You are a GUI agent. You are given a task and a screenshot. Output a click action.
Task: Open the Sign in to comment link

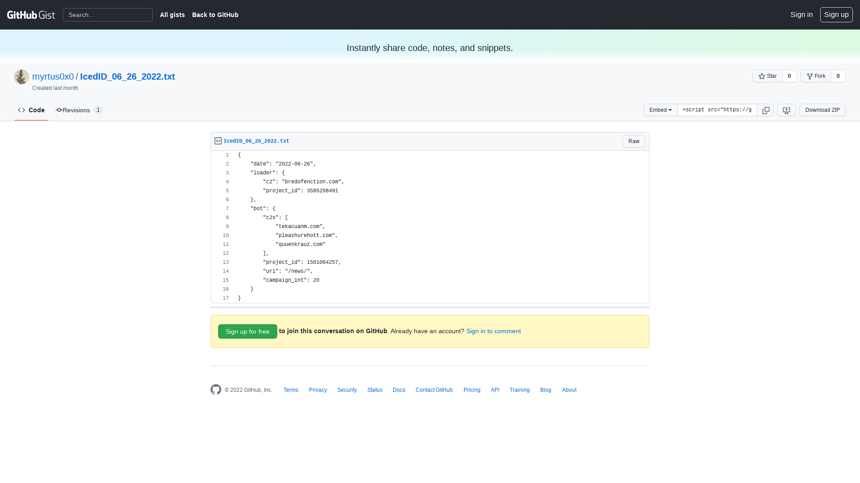coord(493,331)
